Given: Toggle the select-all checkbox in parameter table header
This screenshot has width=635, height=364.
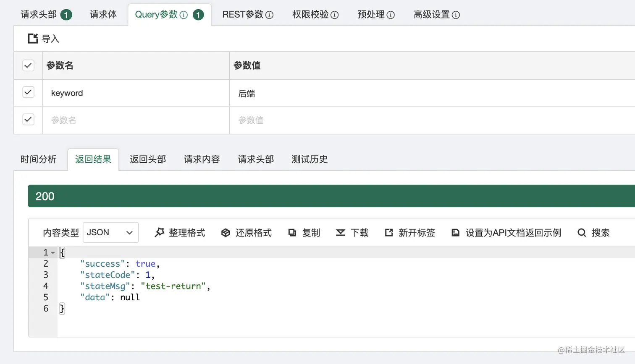Looking at the screenshot, I should tap(28, 65).
